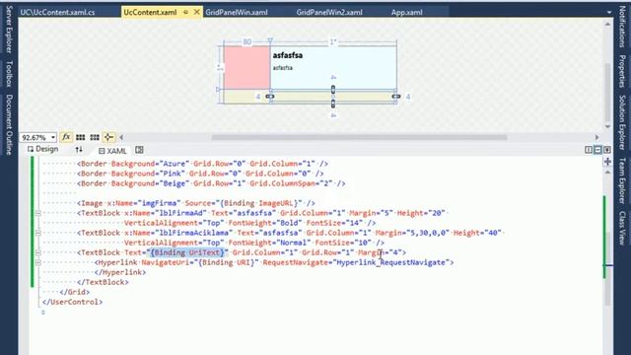Select the XAML view tab
This screenshot has height=355, width=631.
click(112, 151)
